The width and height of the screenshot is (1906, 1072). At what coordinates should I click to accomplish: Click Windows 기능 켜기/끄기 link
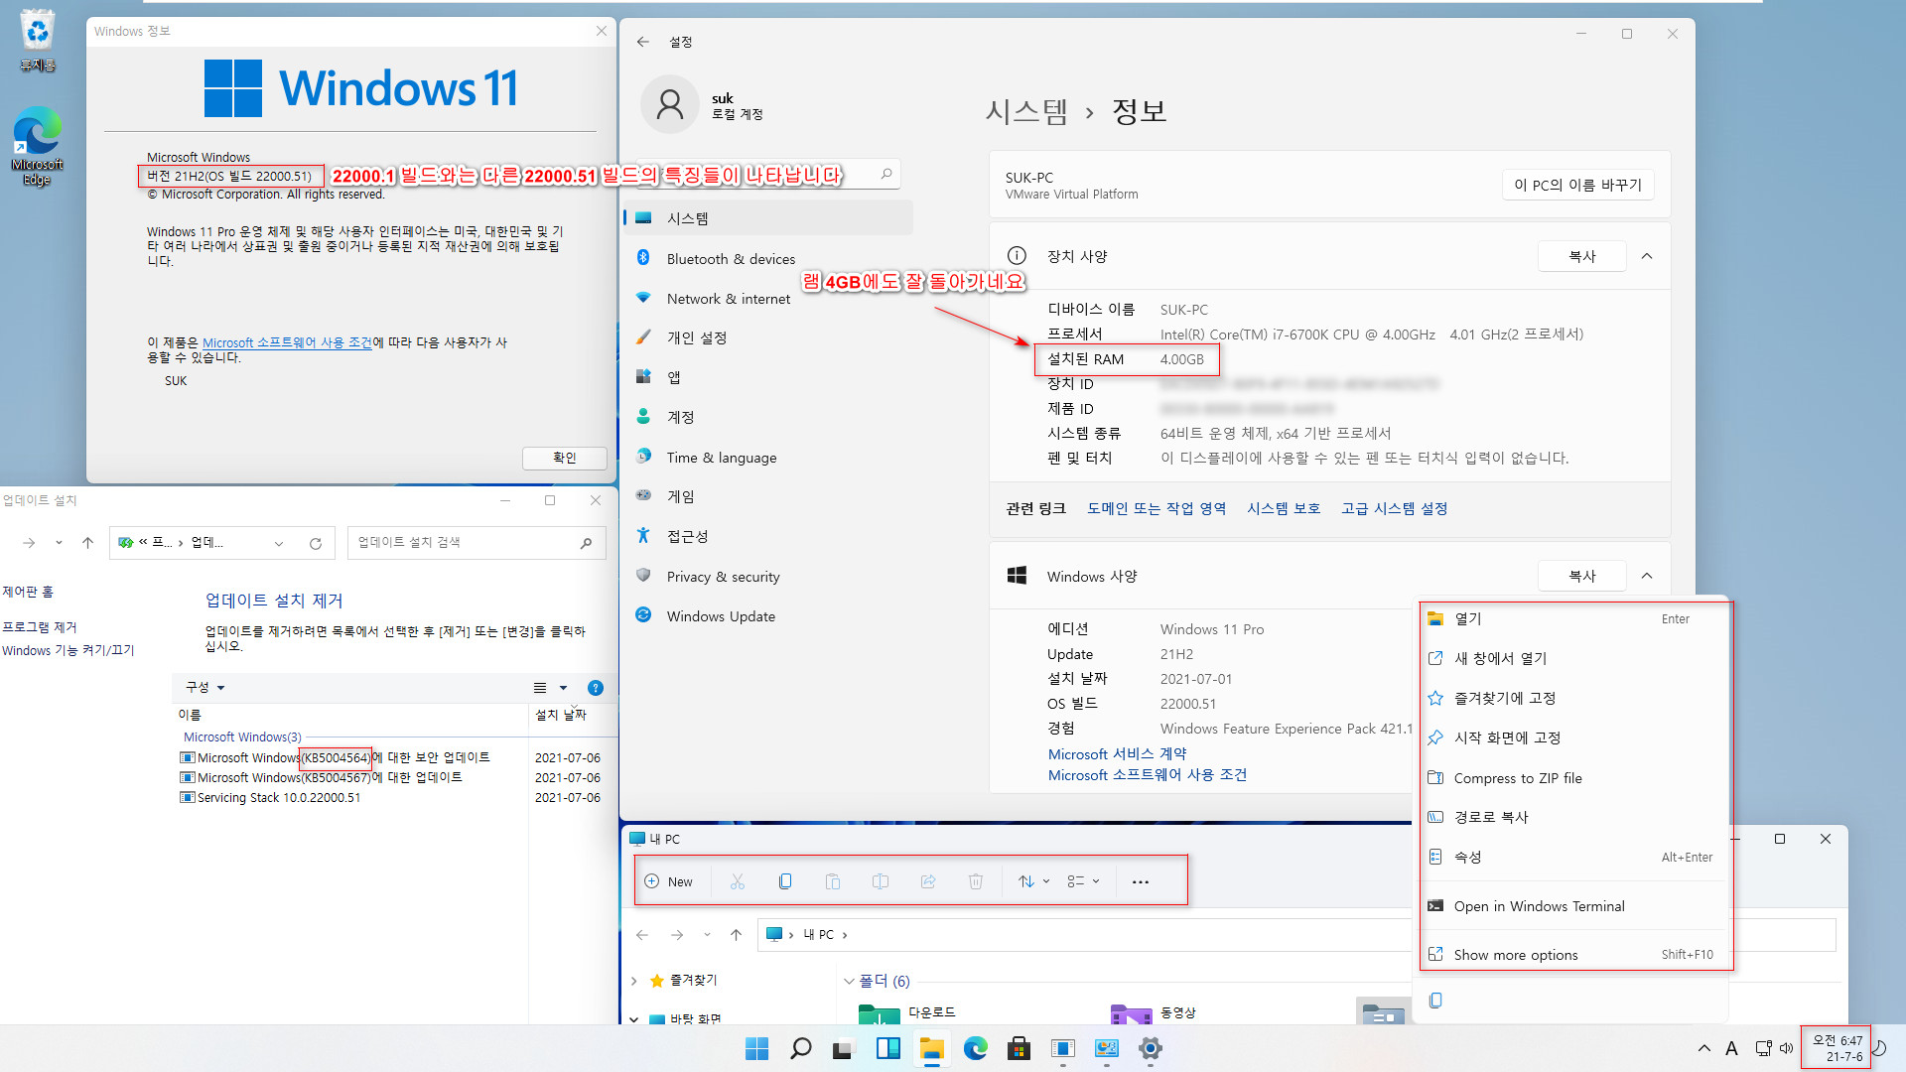point(68,650)
